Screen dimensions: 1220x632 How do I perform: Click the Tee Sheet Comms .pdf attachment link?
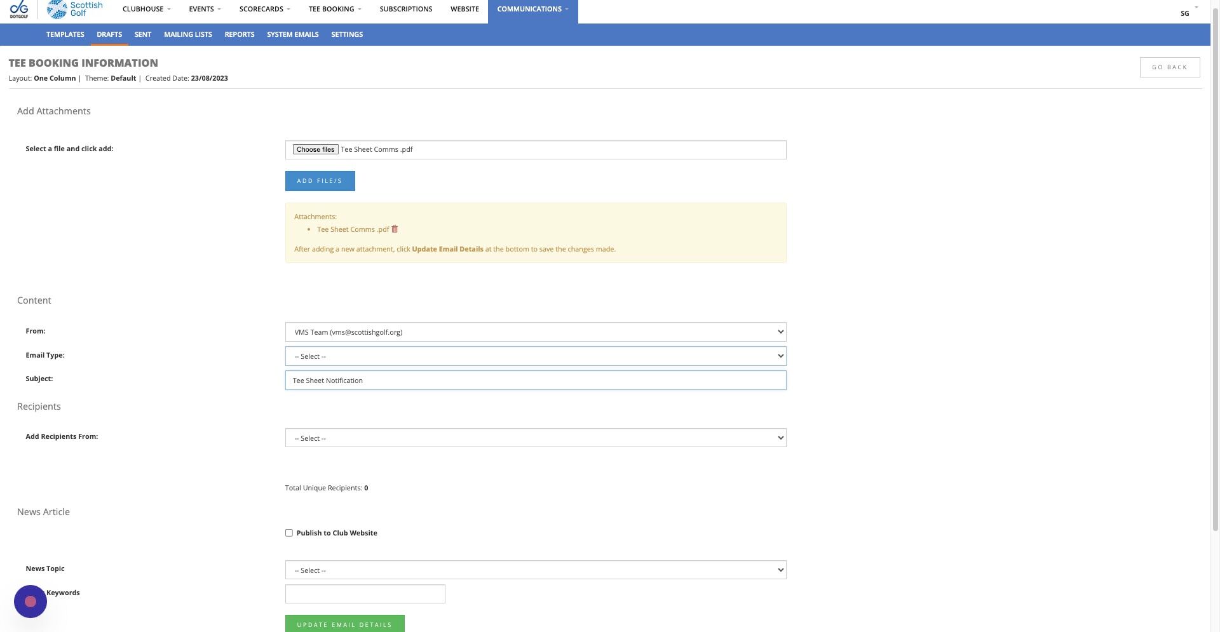pyautogui.click(x=353, y=229)
